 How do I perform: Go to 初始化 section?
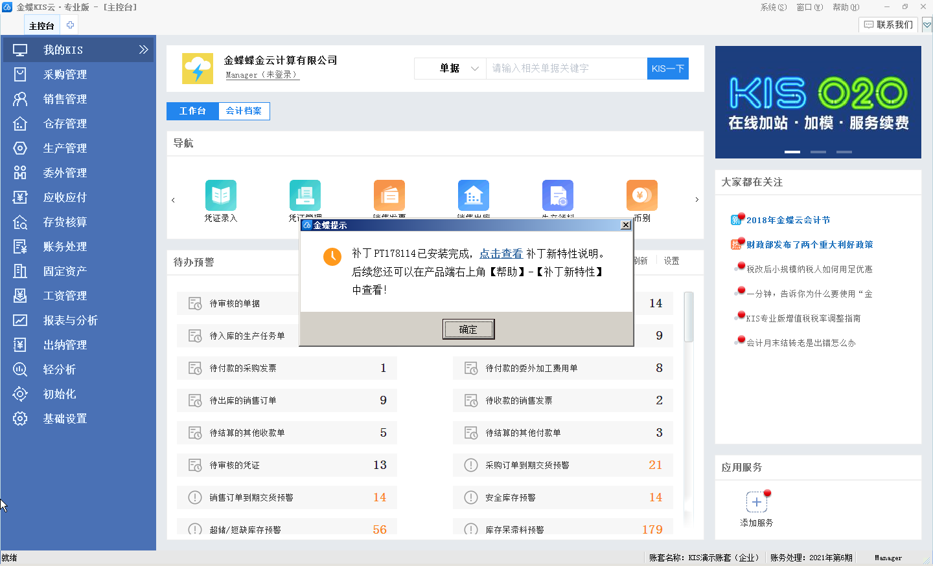78,394
